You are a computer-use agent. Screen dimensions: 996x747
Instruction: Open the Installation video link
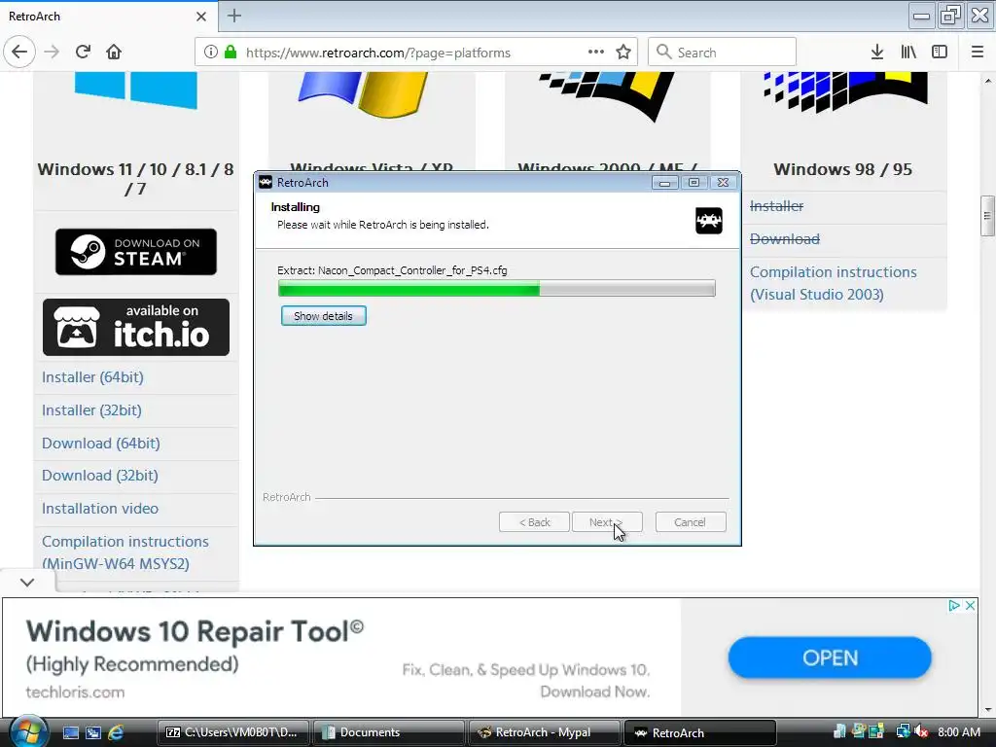100,509
